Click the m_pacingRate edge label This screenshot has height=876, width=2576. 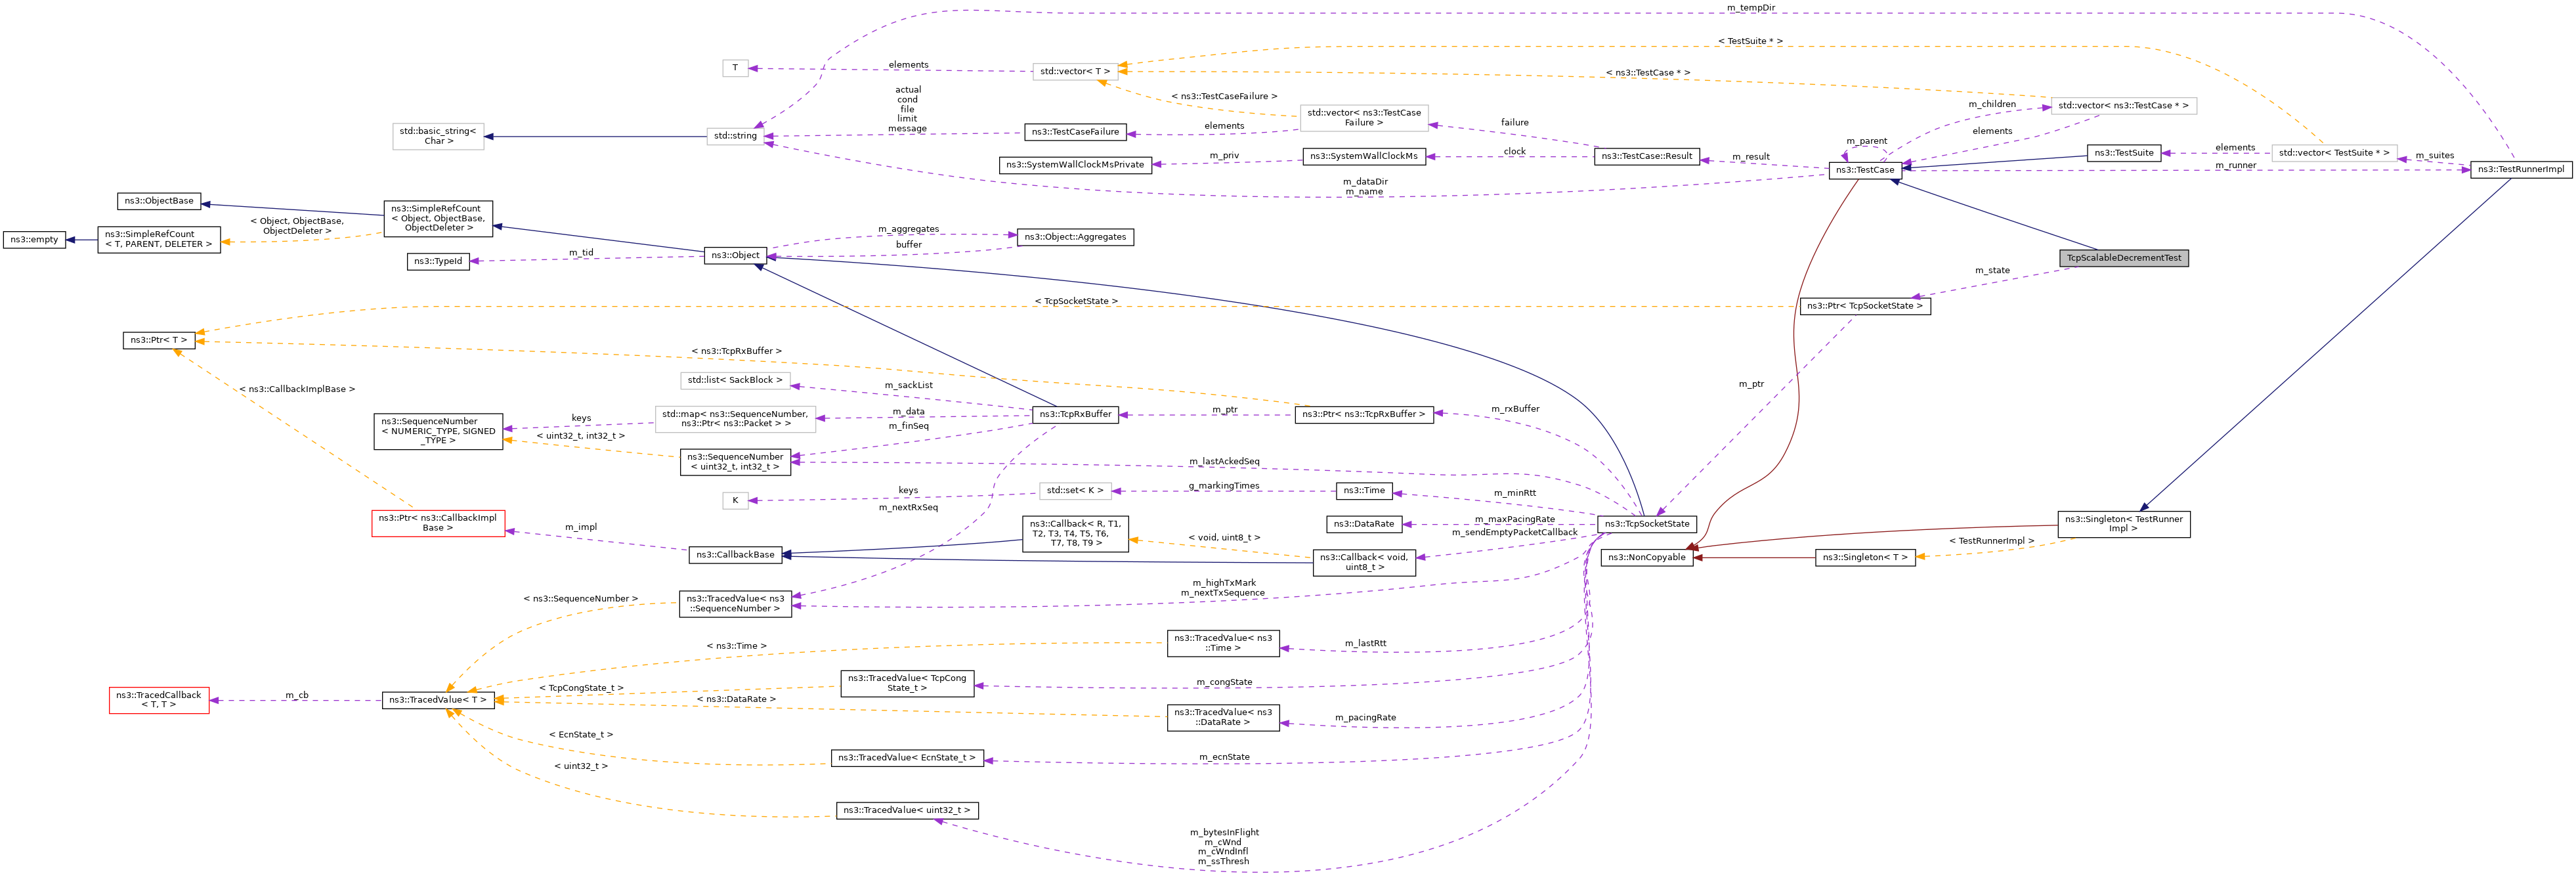[x=1365, y=717]
